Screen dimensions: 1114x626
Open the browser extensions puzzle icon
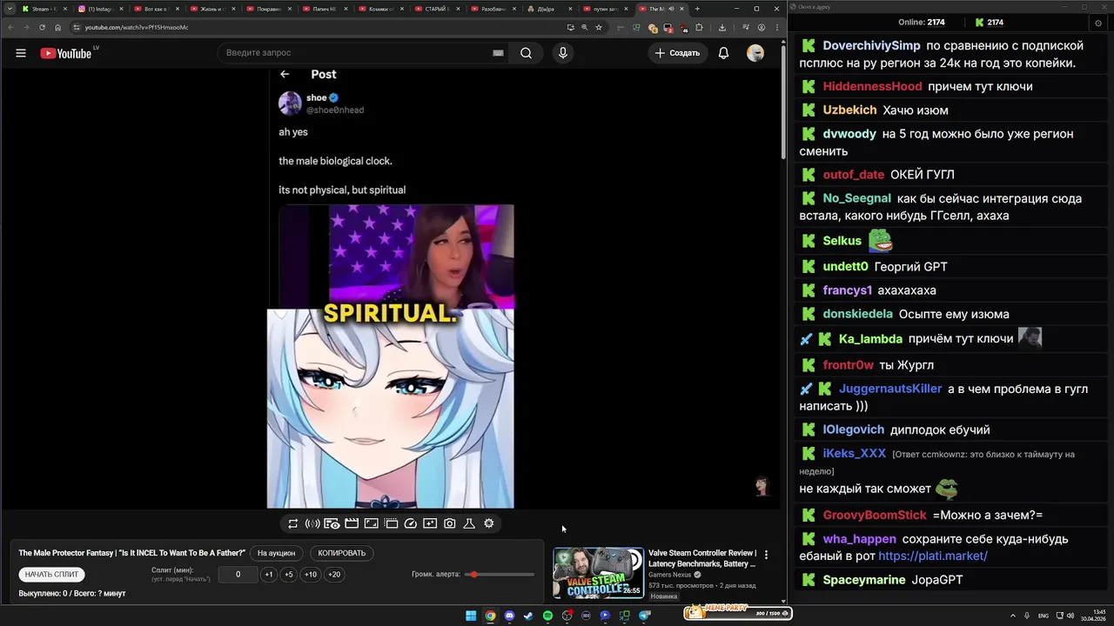699,27
